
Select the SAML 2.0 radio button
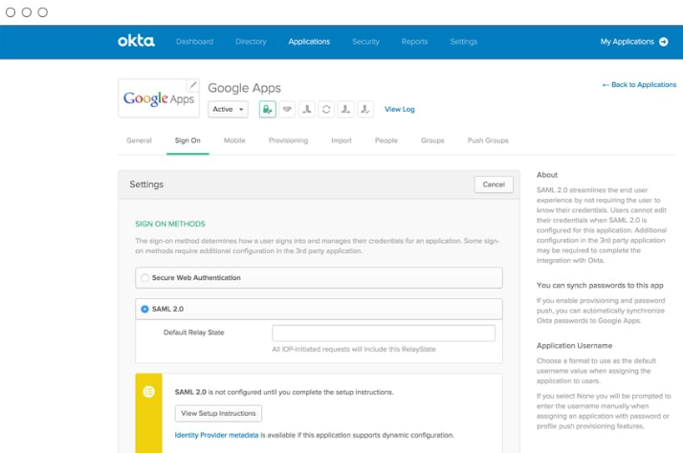[144, 309]
